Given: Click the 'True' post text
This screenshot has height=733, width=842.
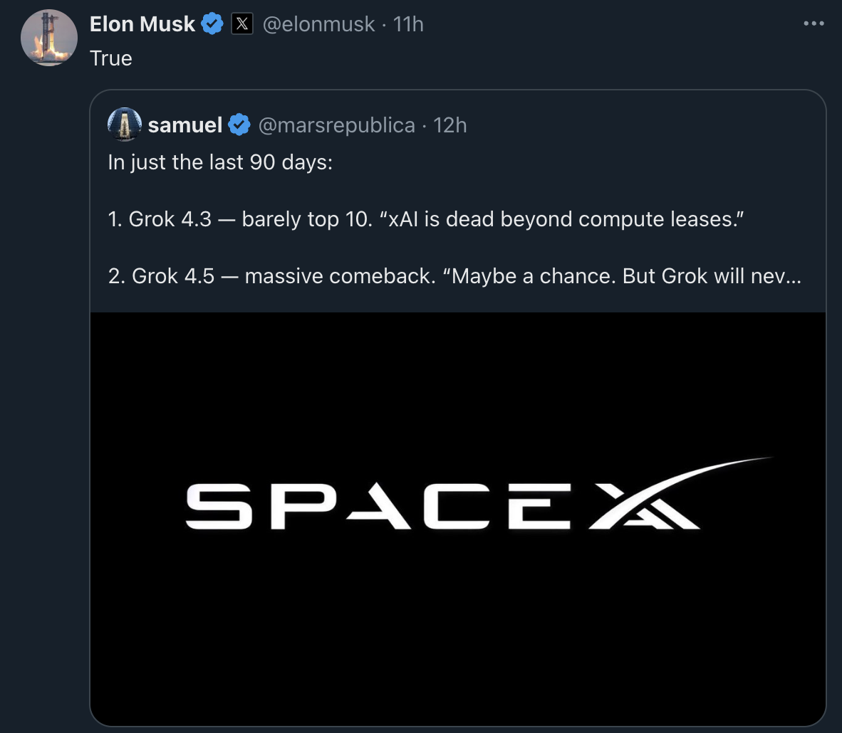Looking at the screenshot, I should [x=110, y=58].
